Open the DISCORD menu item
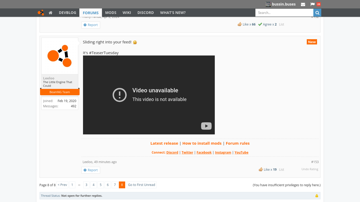 (146, 13)
